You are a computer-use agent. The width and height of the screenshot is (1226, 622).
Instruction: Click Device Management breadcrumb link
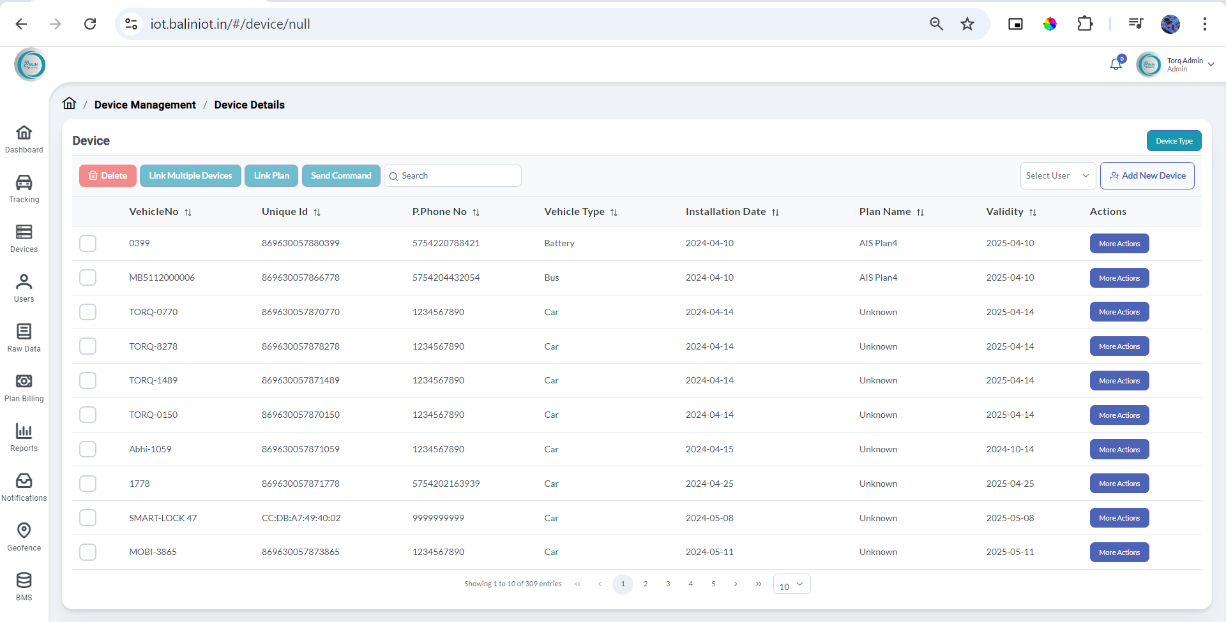145,105
